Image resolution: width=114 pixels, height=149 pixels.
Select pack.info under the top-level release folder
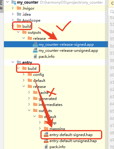pyautogui.click(x=46, y=57)
